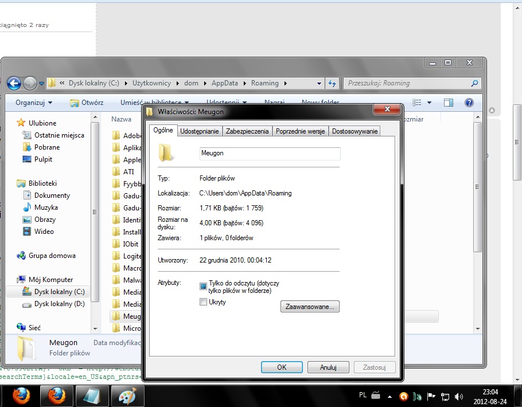The height and width of the screenshot is (407, 522).
Task: Click the refresh button beside the address bar
Action: tap(332, 83)
